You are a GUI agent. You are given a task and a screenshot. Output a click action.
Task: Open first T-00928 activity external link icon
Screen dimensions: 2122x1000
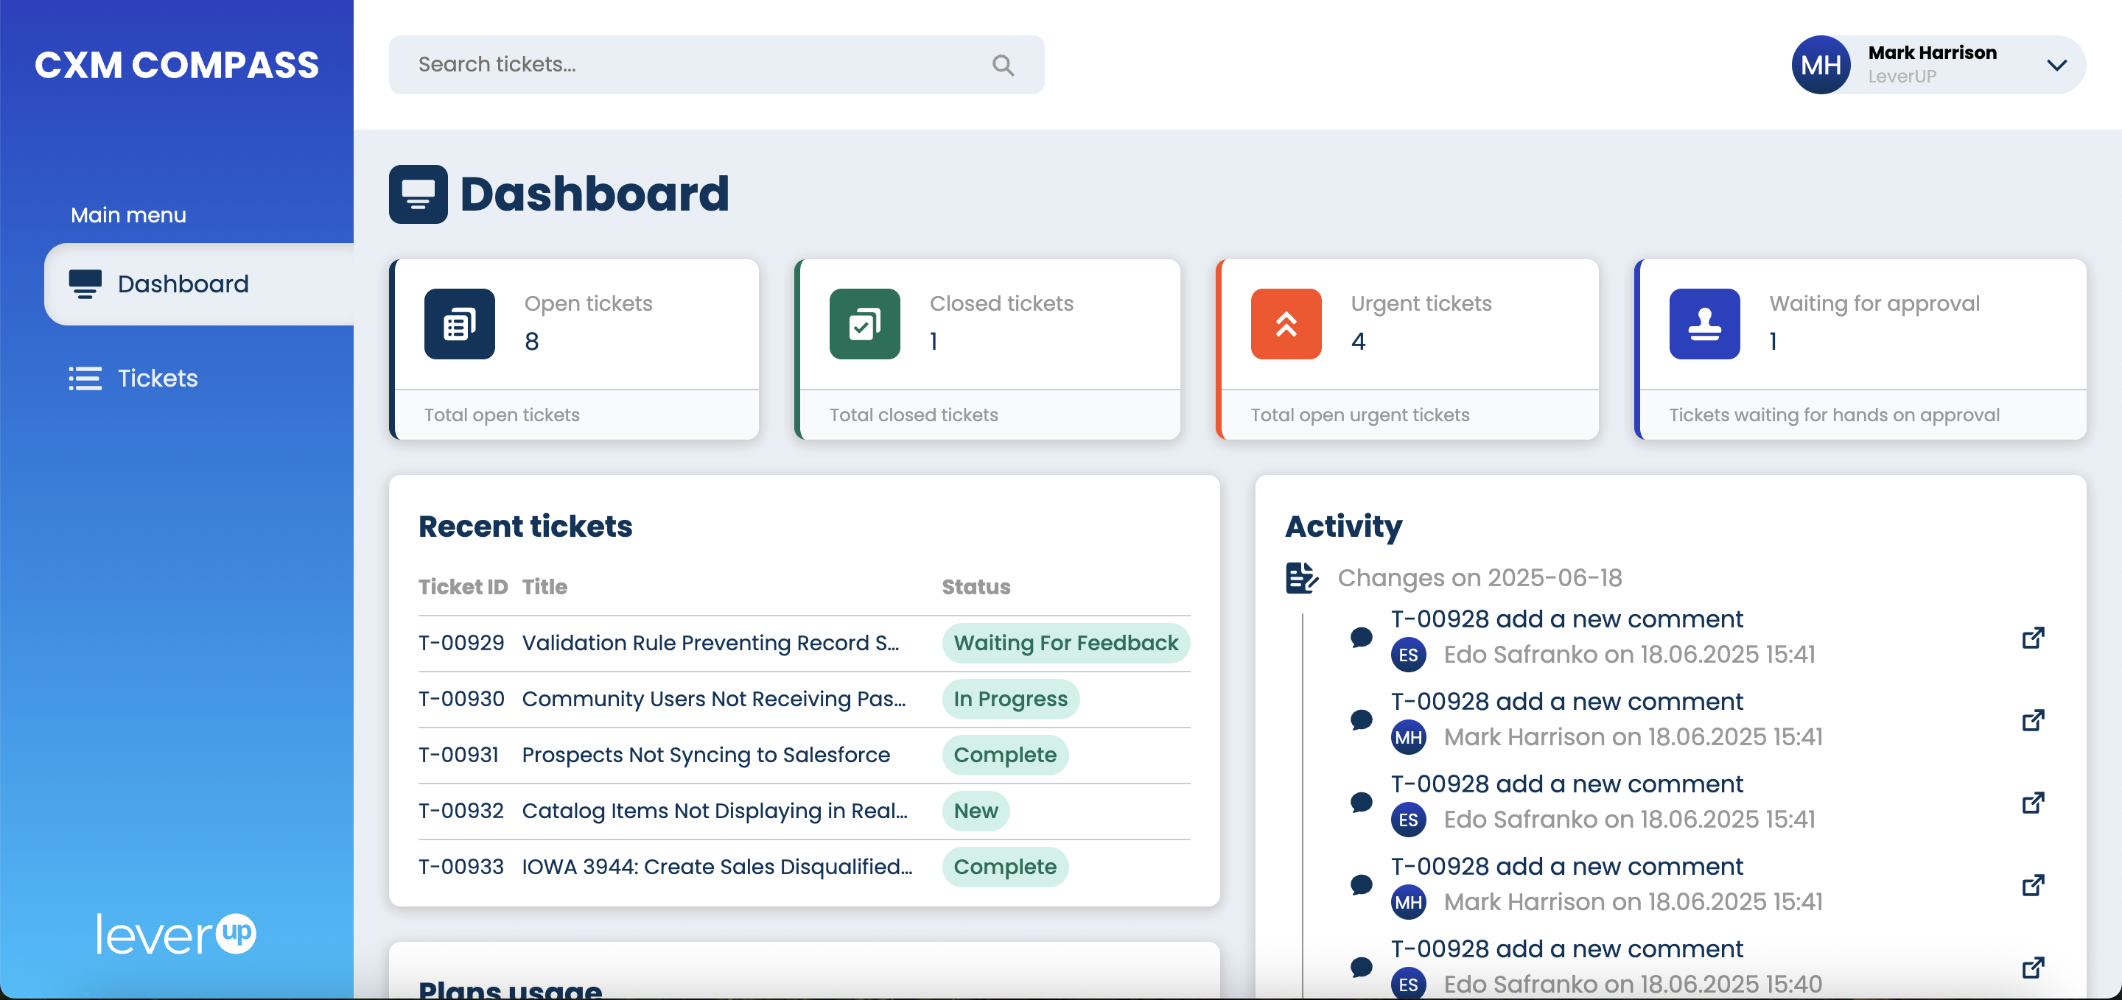[2032, 638]
